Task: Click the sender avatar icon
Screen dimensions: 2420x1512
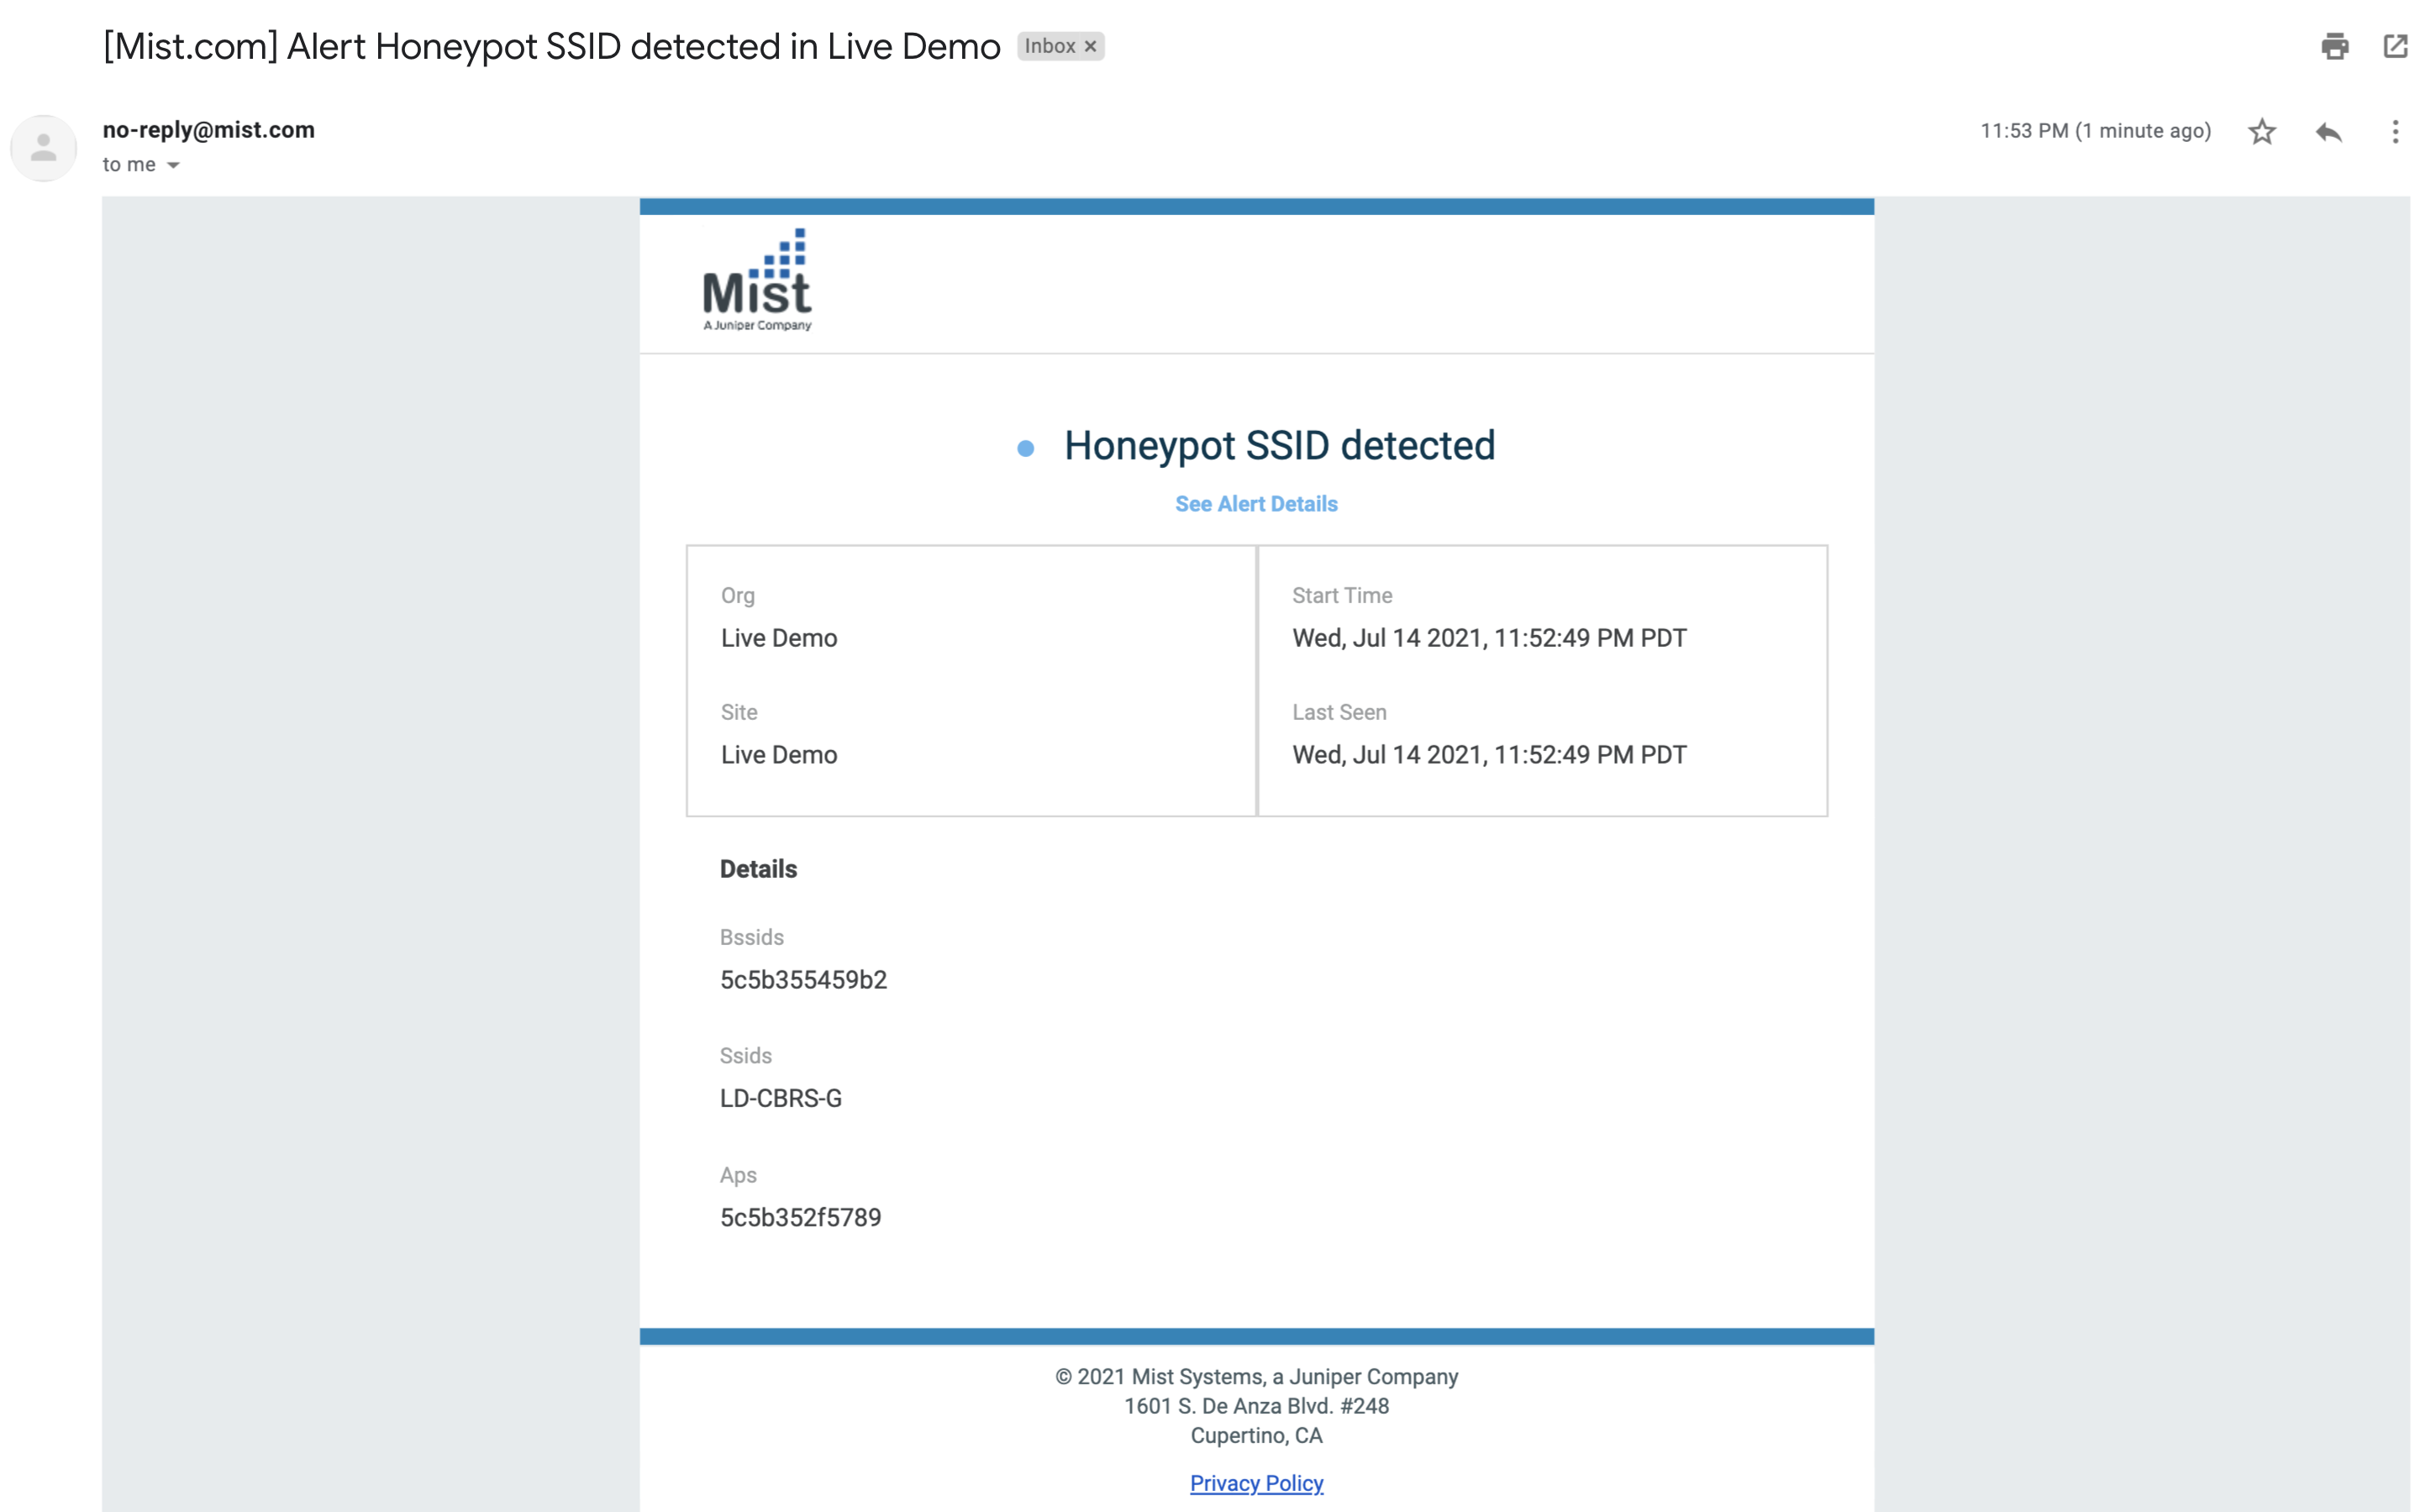Action: (x=43, y=148)
